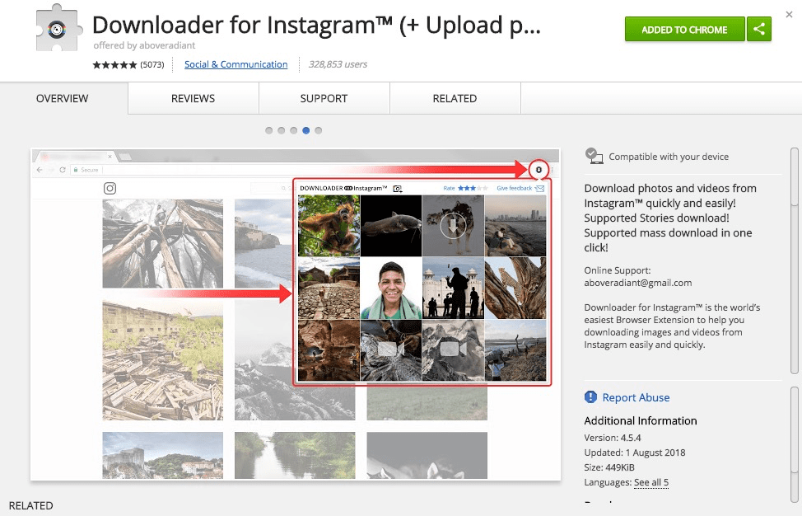Click the "Supported Stories download!" description line
Viewport: 802px width, 516px height.
tap(657, 218)
